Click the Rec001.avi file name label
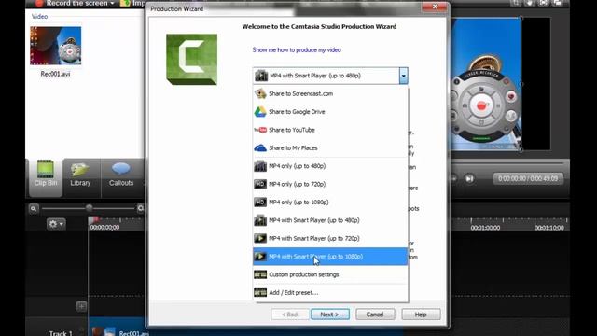The height and width of the screenshot is (336, 597). (x=56, y=74)
